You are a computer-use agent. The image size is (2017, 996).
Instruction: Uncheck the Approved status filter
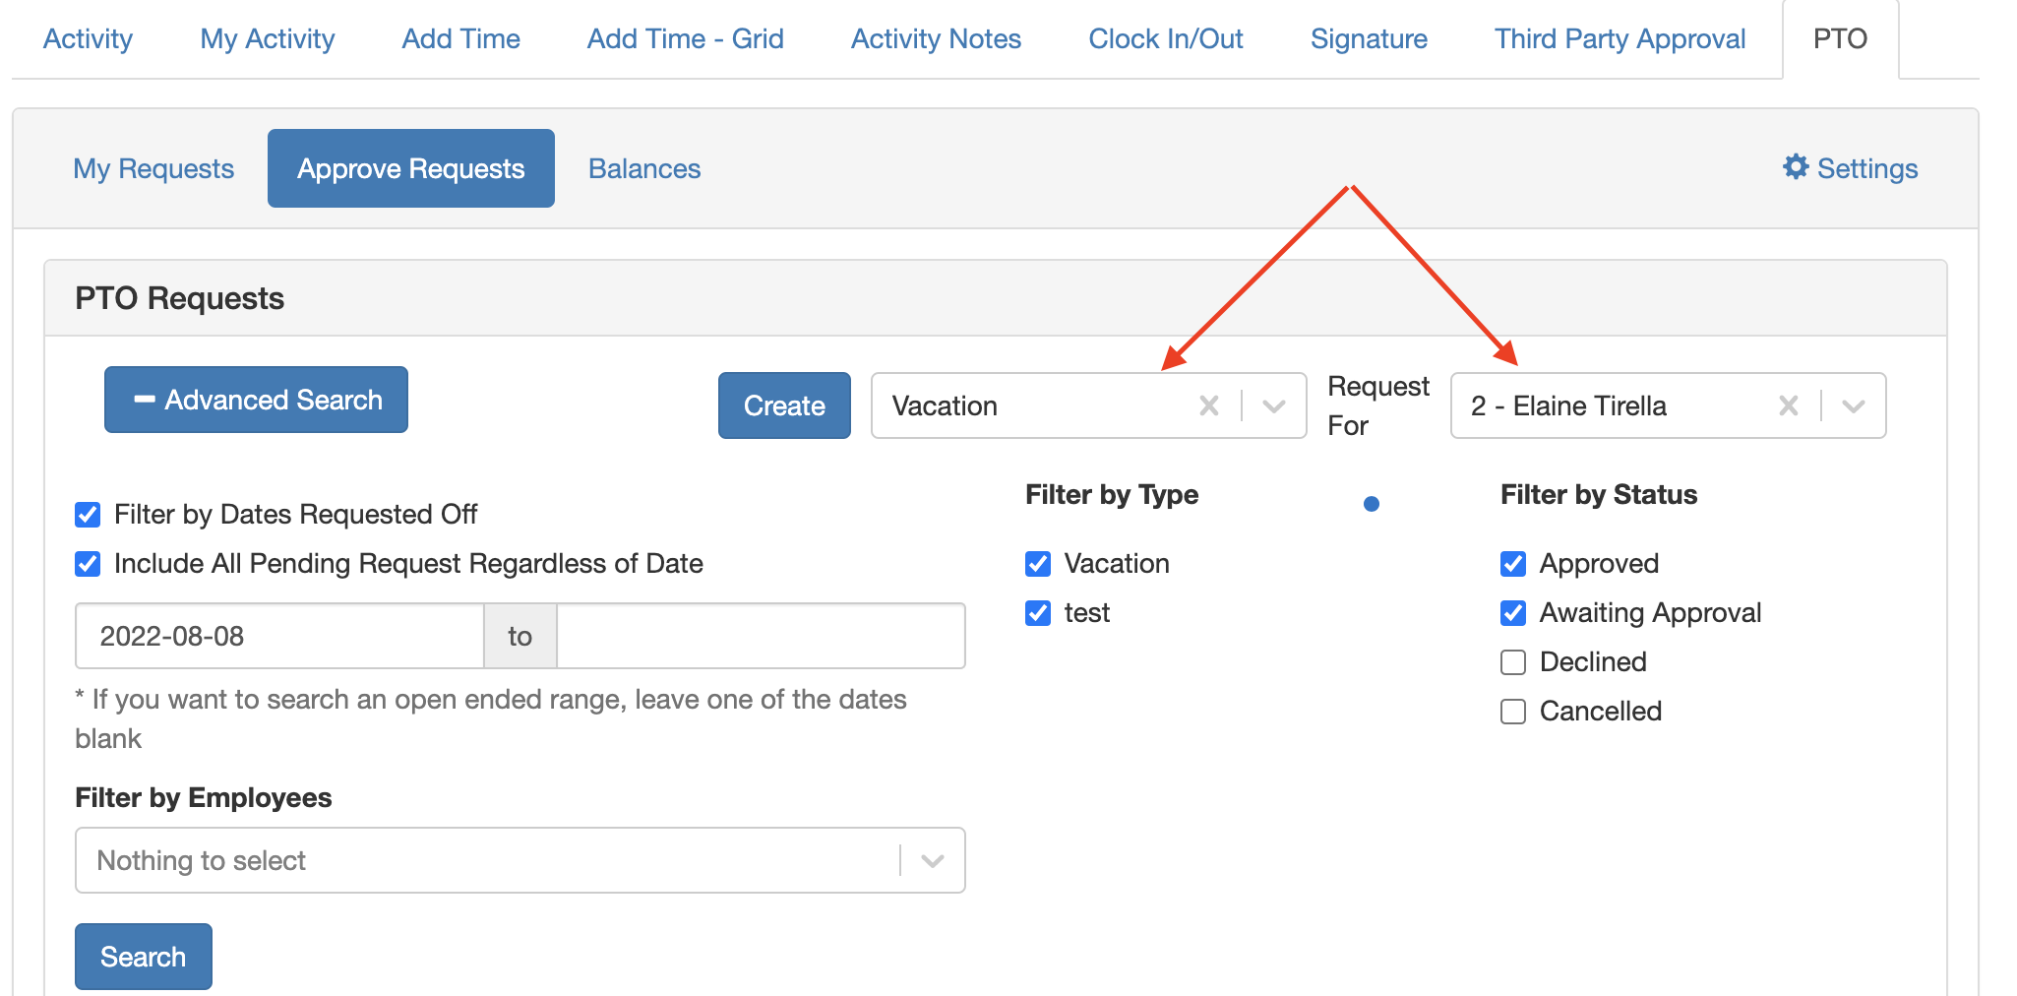click(x=1513, y=564)
